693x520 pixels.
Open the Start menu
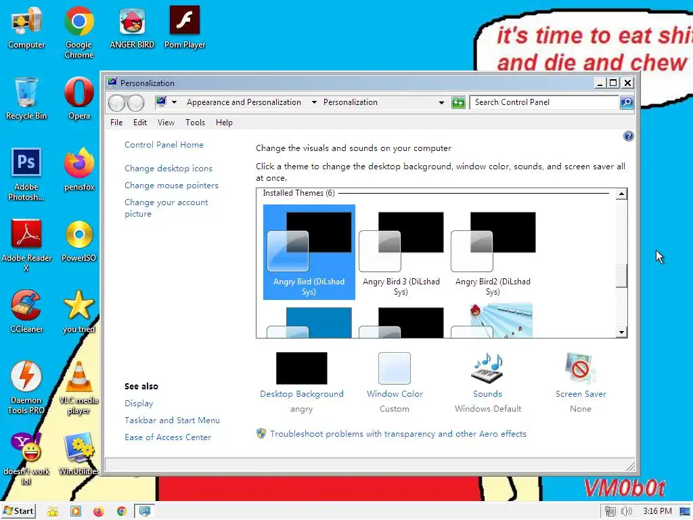tap(18, 511)
